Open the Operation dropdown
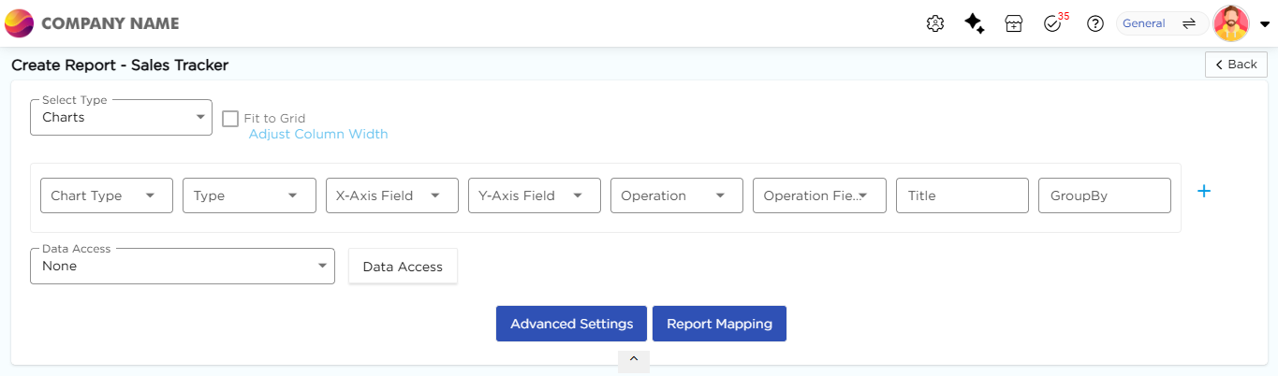Screen dimensions: 1278x376 click(676, 196)
